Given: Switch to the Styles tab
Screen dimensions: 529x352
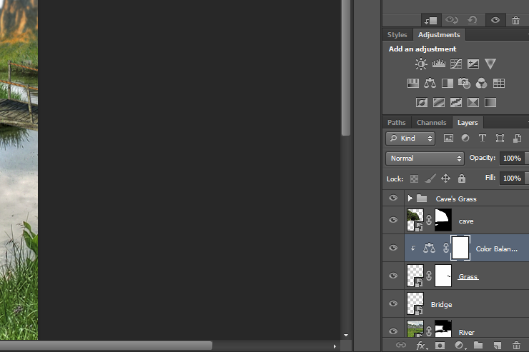Looking at the screenshot, I should (397, 35).
